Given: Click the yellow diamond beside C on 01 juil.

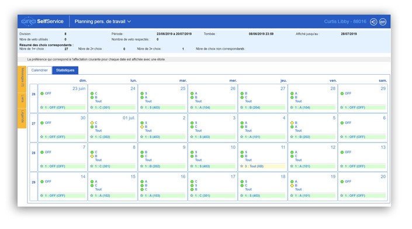Looking at the screenshot, I should click(92, 123).
